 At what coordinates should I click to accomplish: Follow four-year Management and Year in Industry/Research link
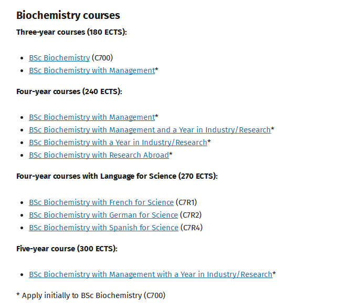coord(150,130)
